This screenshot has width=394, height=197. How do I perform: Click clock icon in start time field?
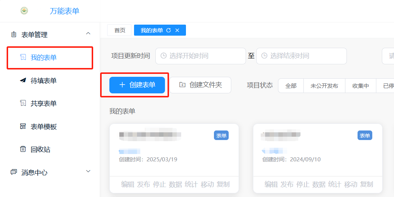click(x=163, y=56)
